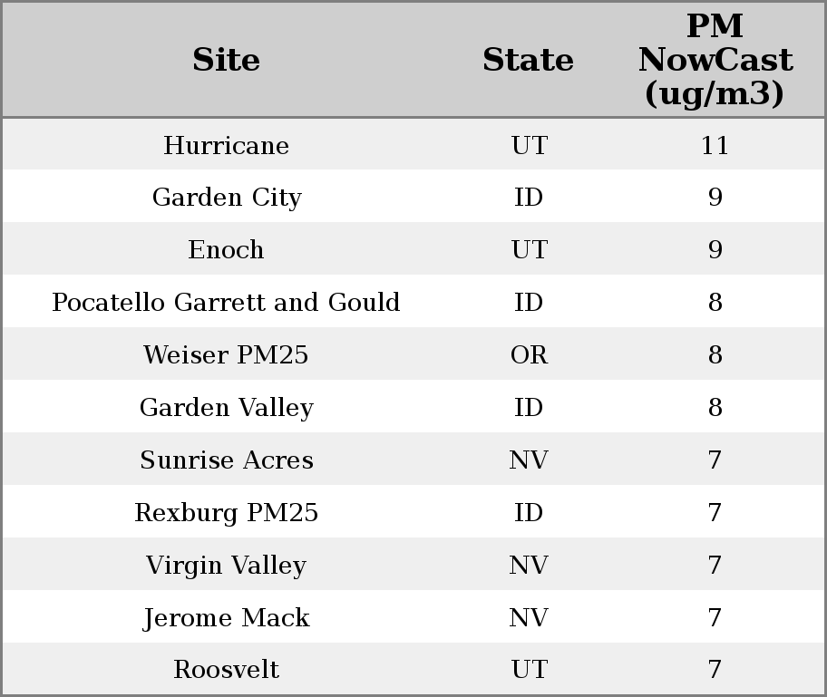The image size is (827, 697).
Task: Click the State column header
Action: click(x=528, y=60)
